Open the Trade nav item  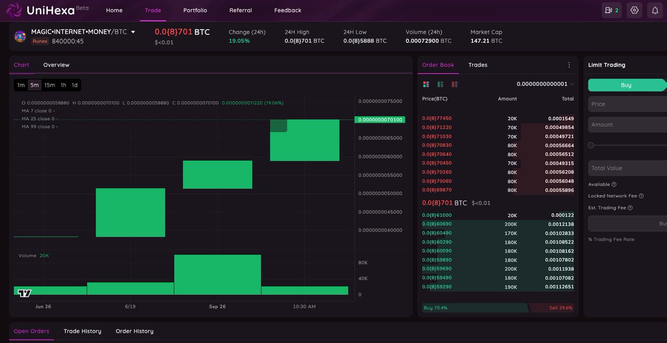click(153, 10)
